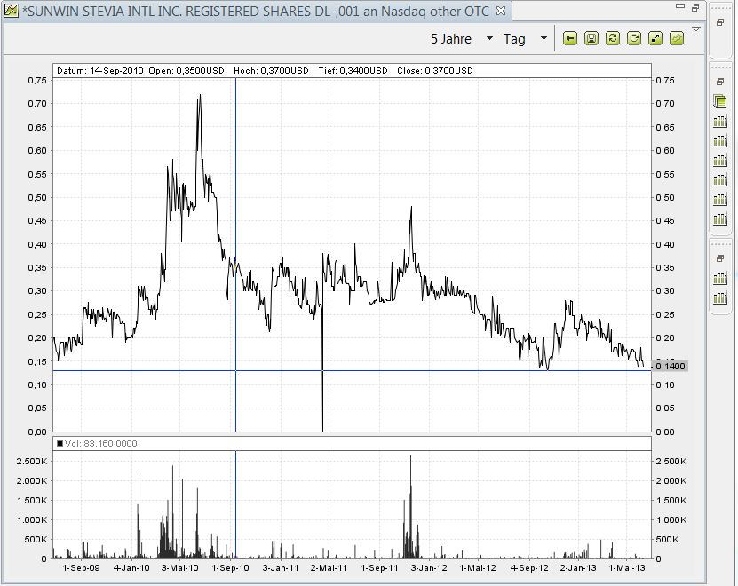
Task: Click the Close: 0,3700USD value
Action: pos(435,71)
